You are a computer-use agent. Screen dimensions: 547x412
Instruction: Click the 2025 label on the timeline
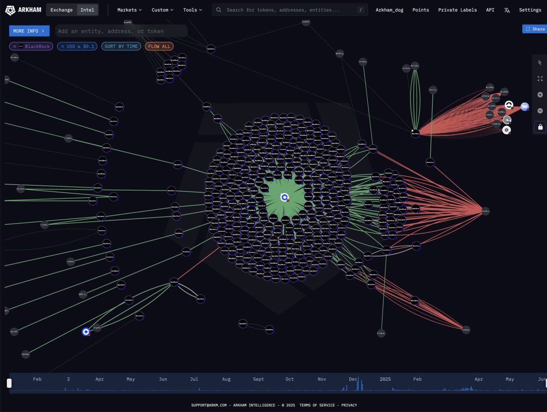pyautogui.click(x=385, y=379)
